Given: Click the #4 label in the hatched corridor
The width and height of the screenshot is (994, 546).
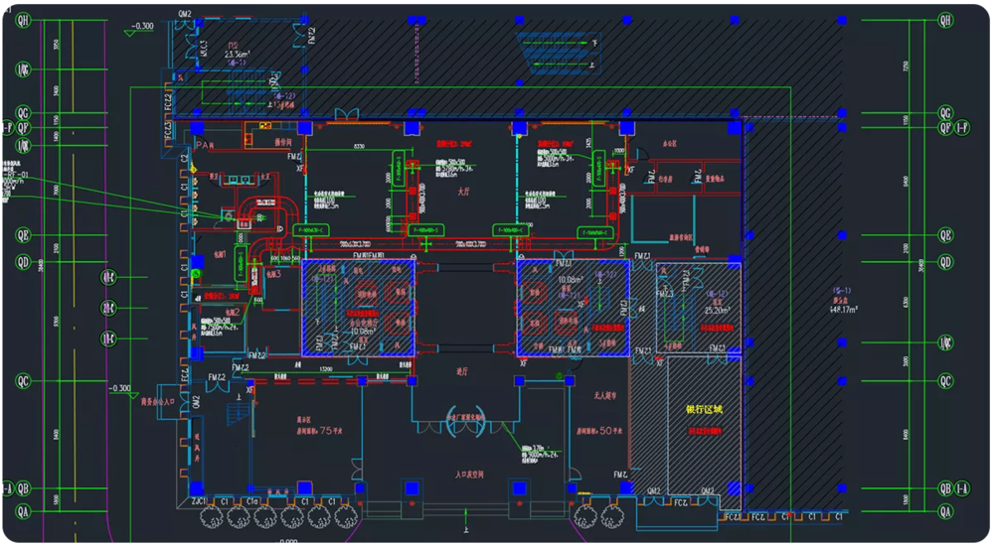Looking at the screenshot, I should 641,309.
